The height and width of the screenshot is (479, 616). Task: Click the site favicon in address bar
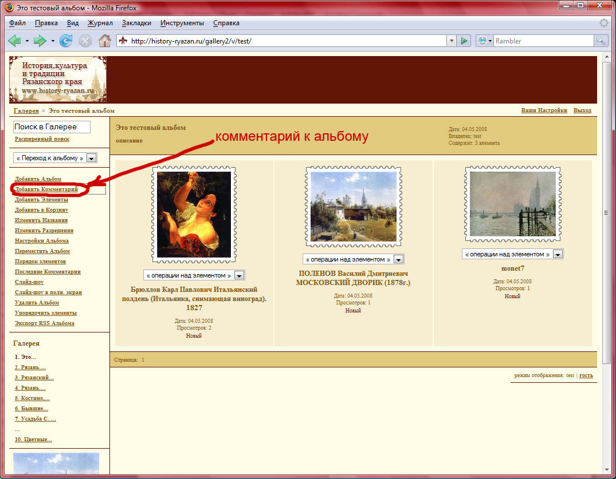point(123,41)
